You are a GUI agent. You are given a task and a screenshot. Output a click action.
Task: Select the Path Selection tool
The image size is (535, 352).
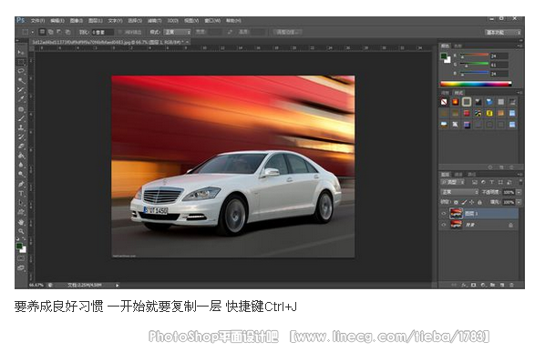21,203
